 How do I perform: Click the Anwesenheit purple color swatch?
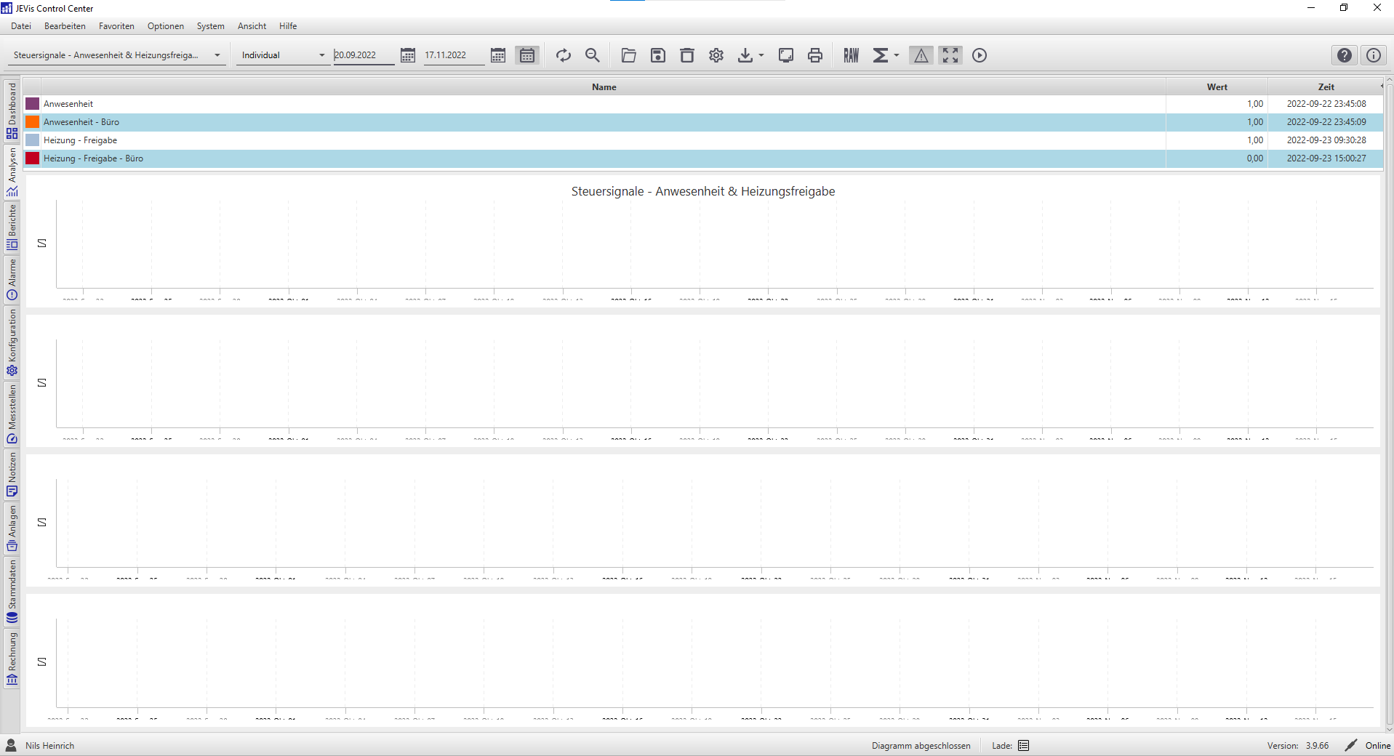click(32, 103)
